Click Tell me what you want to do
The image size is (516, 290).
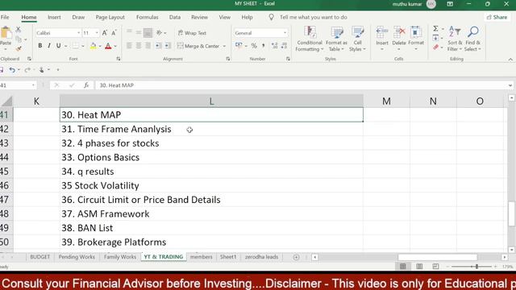[x=314, y=17]
